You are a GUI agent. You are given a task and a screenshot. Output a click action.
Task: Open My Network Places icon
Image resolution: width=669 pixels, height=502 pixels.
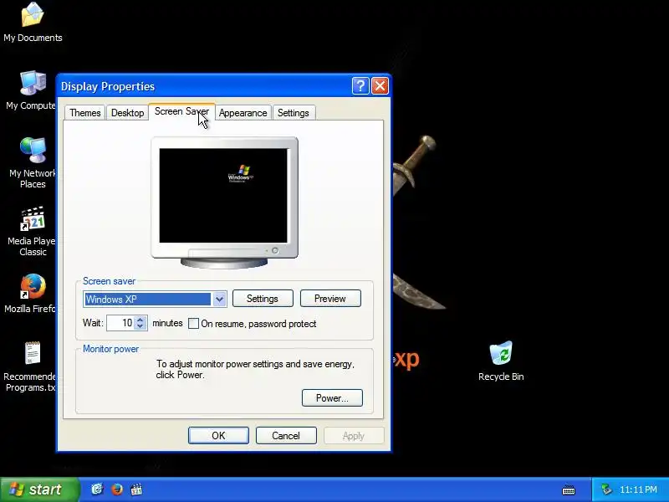[33, 163]
